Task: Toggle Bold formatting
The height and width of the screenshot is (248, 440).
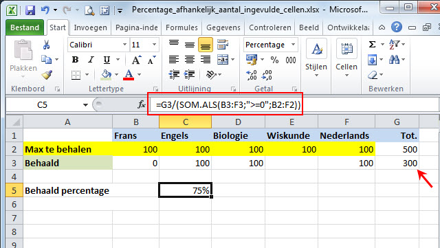Action: tap(75, 60)
